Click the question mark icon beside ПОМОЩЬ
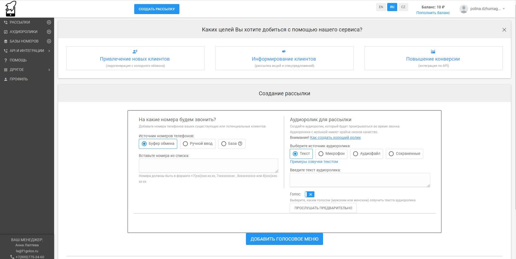516x259 pixels. pyautogui.click(x=6, y=60)
